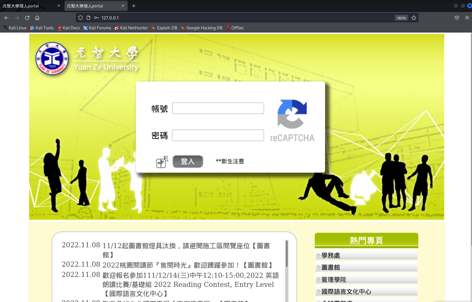Image resolution: width=472 pixels, height=302 pixels.
Task: Click the key saved-login icon in address bar
Action: click(x=96, y=18)
